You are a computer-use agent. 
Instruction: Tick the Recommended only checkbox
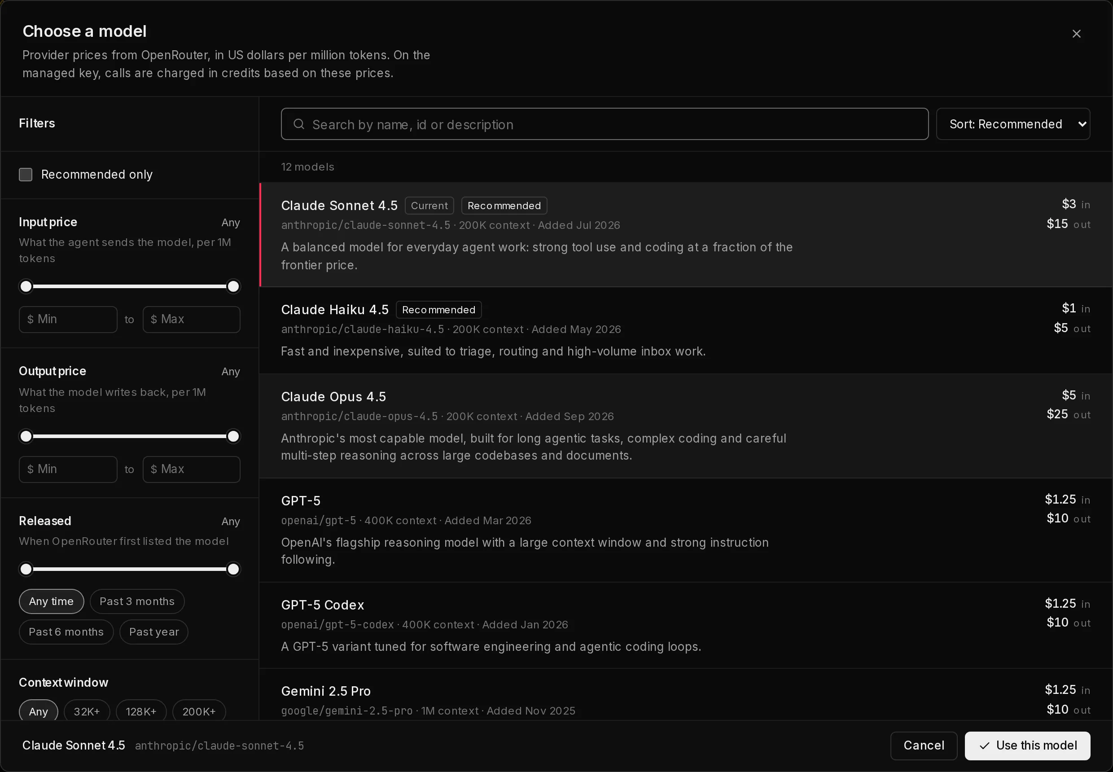coord(26,174)
